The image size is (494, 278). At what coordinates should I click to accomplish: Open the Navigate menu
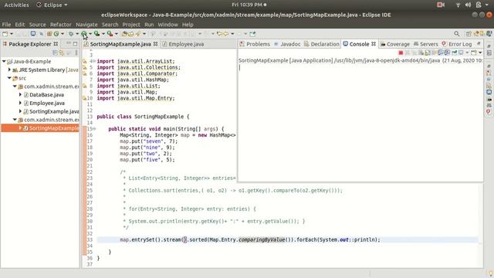(x=86, y=25)
